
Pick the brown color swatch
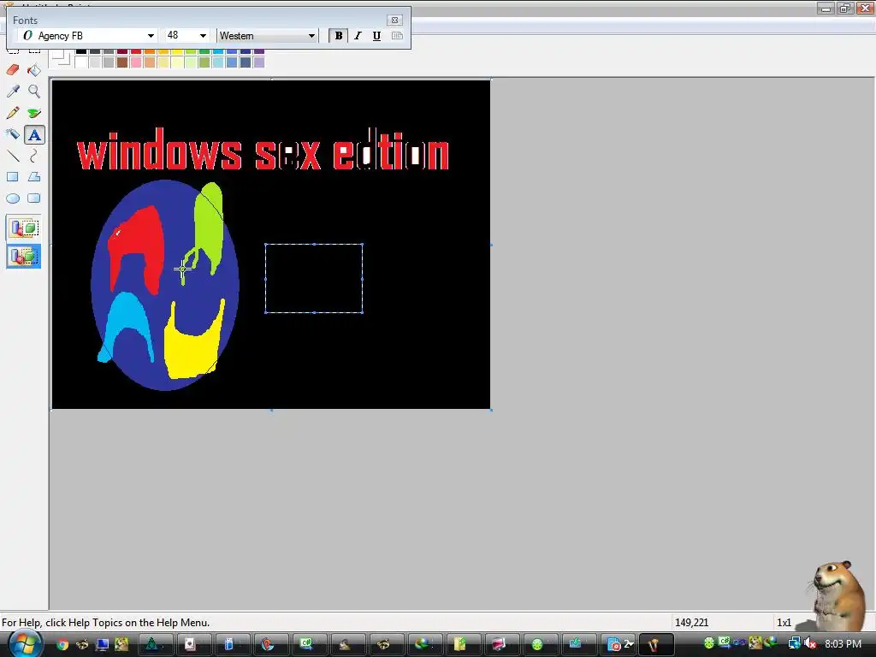click(122, 62)
